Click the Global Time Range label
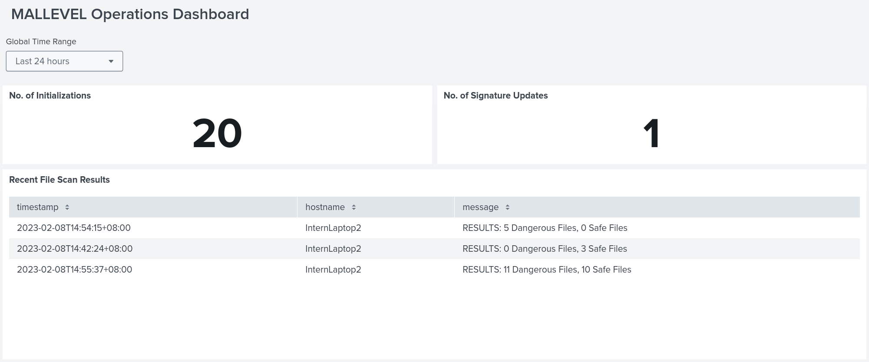This screenshot has height=362, width=869. point(41,42)
